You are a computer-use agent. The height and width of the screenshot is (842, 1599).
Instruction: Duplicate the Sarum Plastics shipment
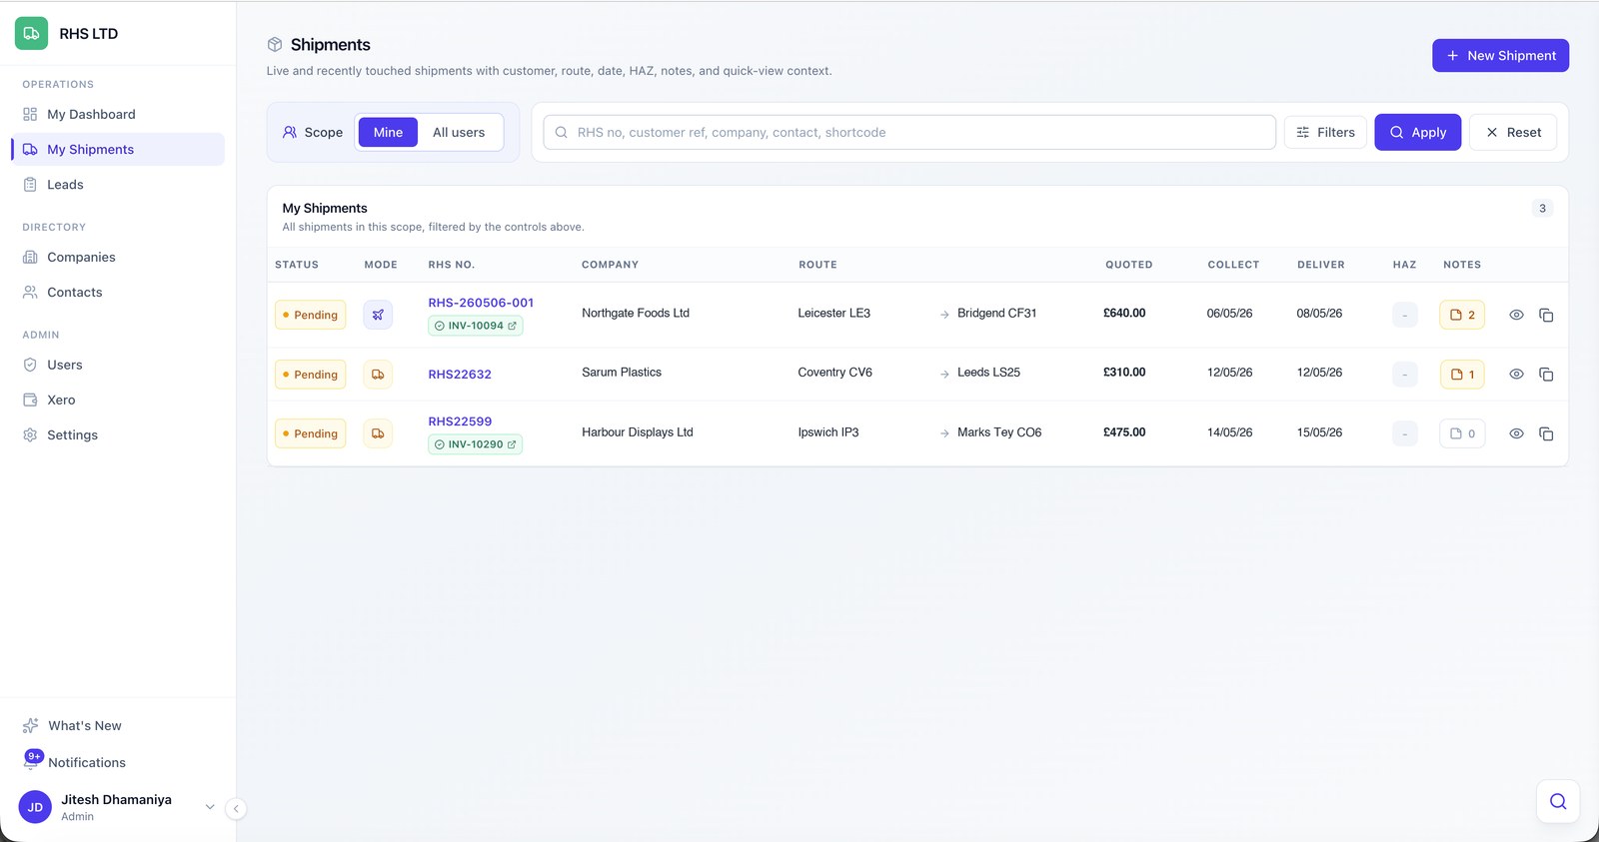click(x=1546, y=374)
